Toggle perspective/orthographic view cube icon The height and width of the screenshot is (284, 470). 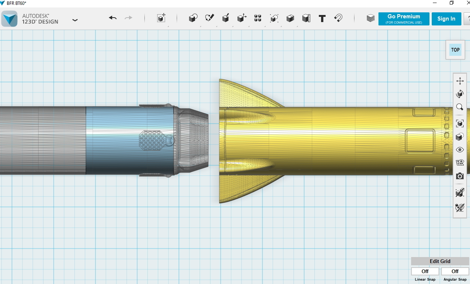460,137
